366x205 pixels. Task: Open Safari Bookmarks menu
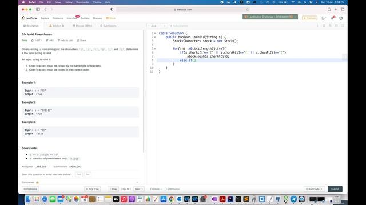(x=82, y=2)
